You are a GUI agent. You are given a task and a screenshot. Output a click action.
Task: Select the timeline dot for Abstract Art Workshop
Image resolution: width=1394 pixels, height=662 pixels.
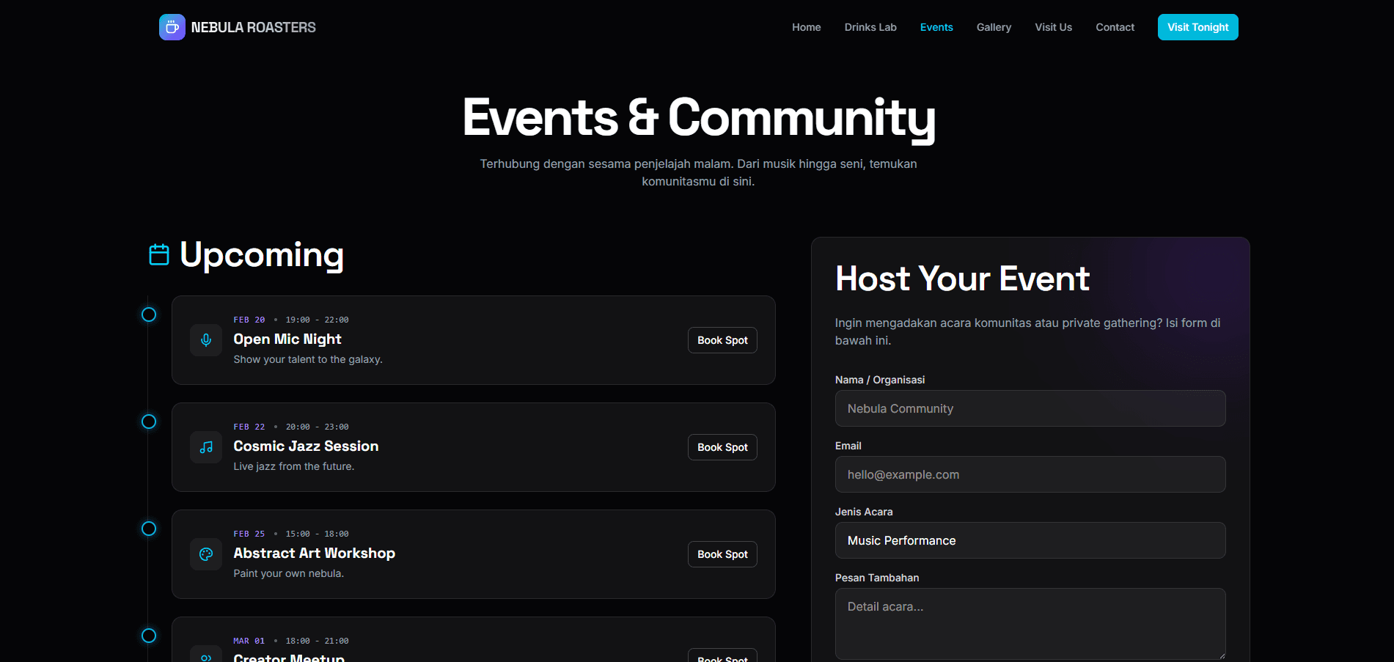click(149, 529)
